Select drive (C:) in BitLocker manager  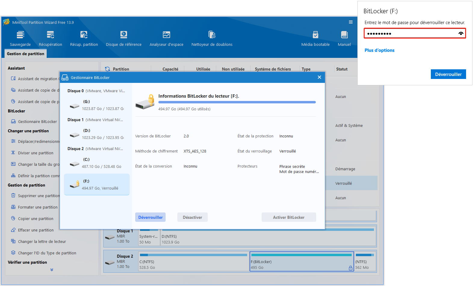(x=97, y=163)
